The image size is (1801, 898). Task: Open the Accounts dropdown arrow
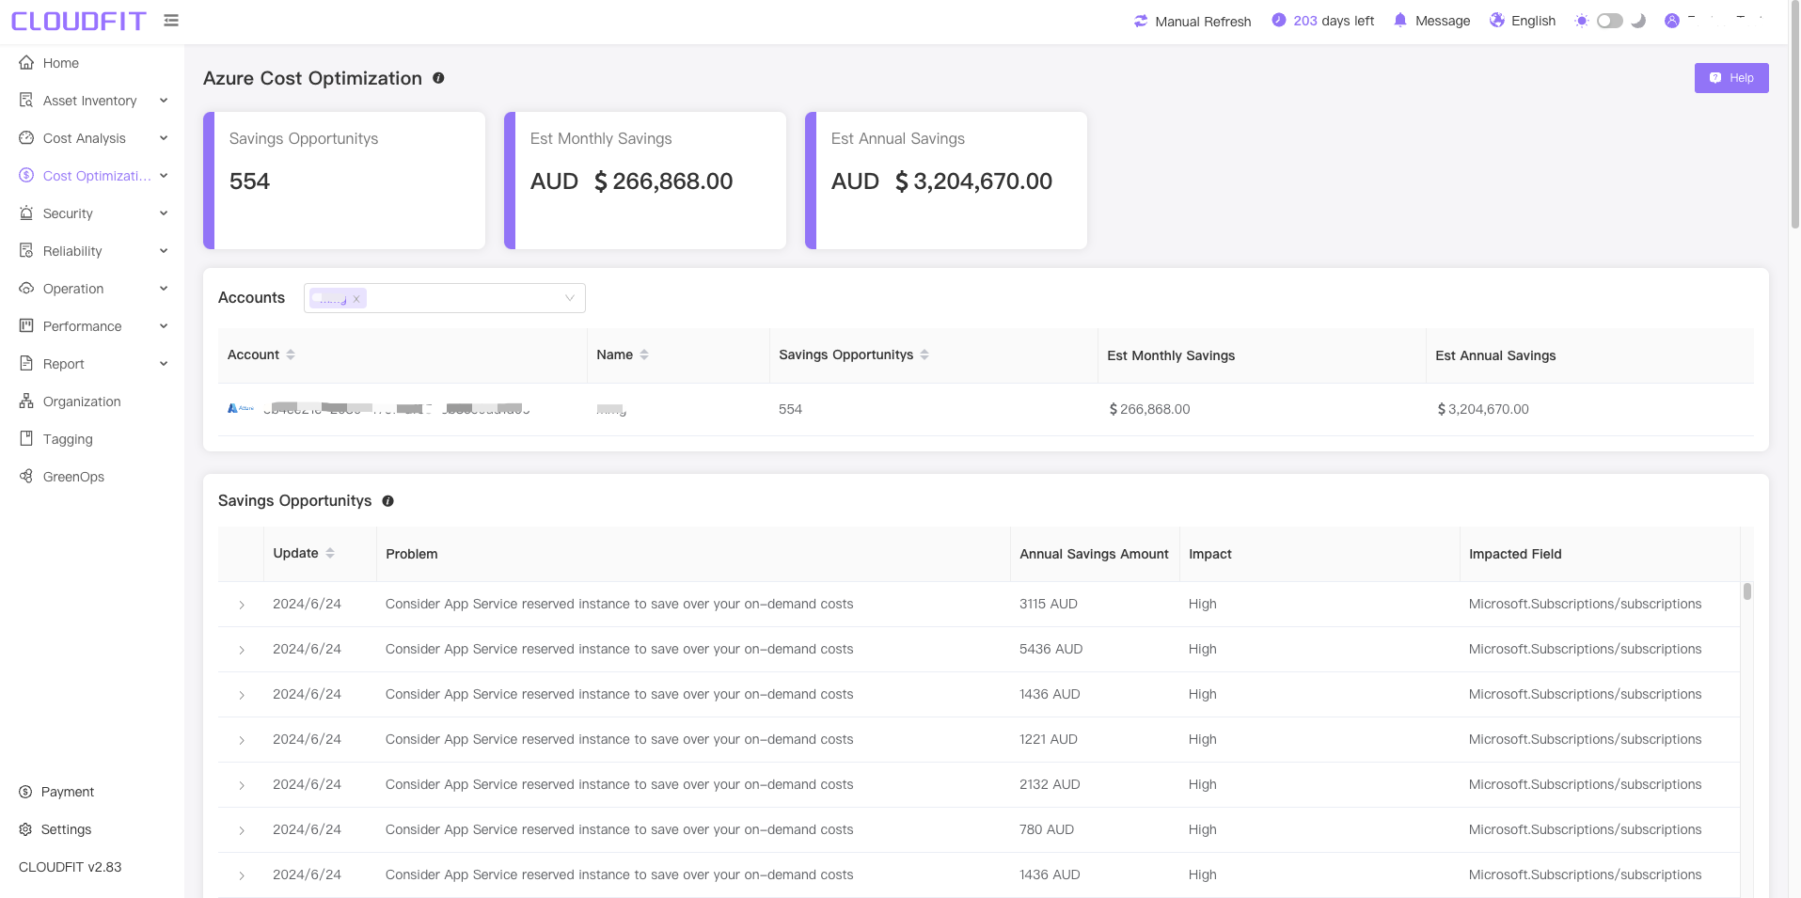tap(569, 298)
